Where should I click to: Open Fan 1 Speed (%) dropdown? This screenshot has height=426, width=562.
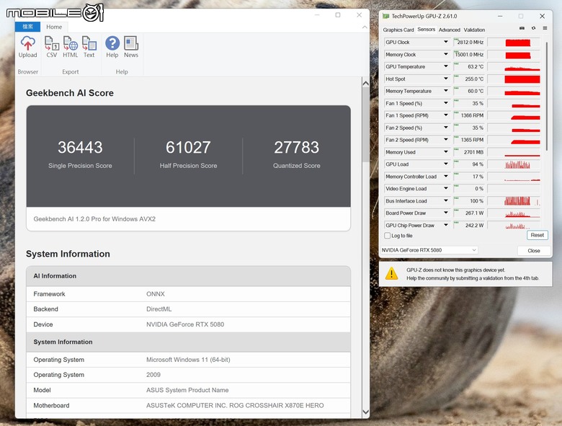[445, 103]
